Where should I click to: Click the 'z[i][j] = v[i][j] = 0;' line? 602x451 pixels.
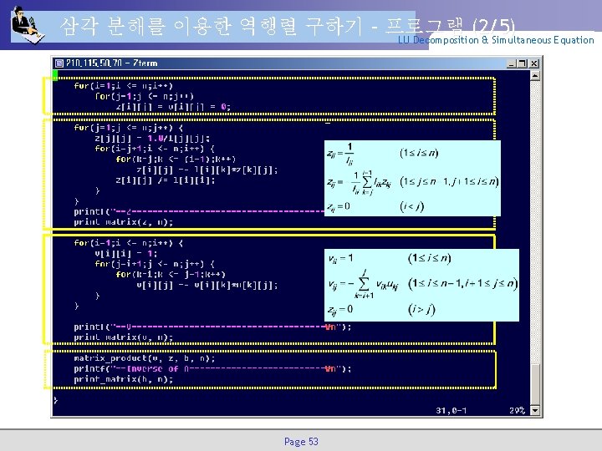(x=173, y=107)
